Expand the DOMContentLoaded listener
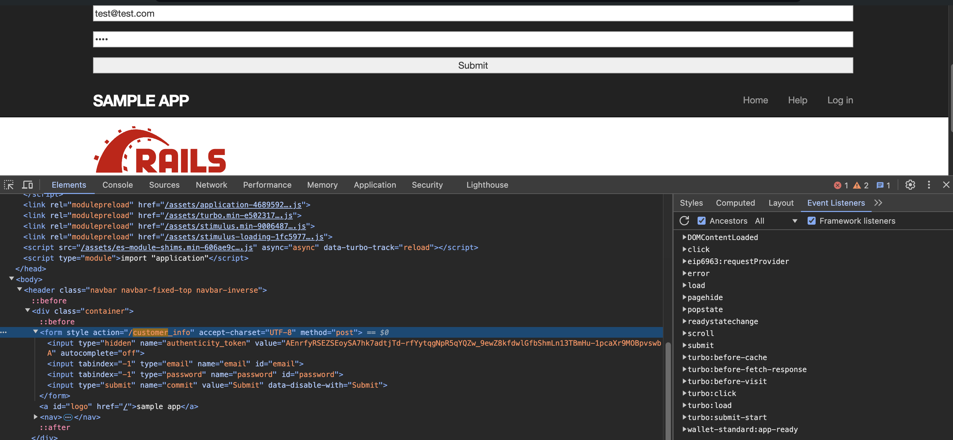The width and height of the screenshot is (953, 440). 685,237
